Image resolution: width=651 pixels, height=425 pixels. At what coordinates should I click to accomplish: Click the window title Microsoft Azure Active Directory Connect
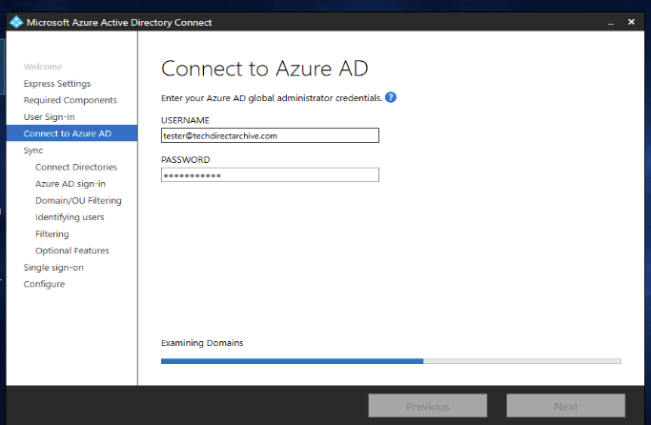coord(119,23)
